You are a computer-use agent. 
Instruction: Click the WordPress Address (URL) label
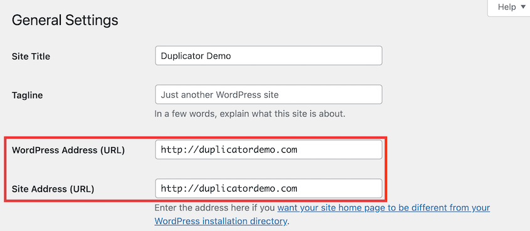pyautogui.click(x=68, y=150)
